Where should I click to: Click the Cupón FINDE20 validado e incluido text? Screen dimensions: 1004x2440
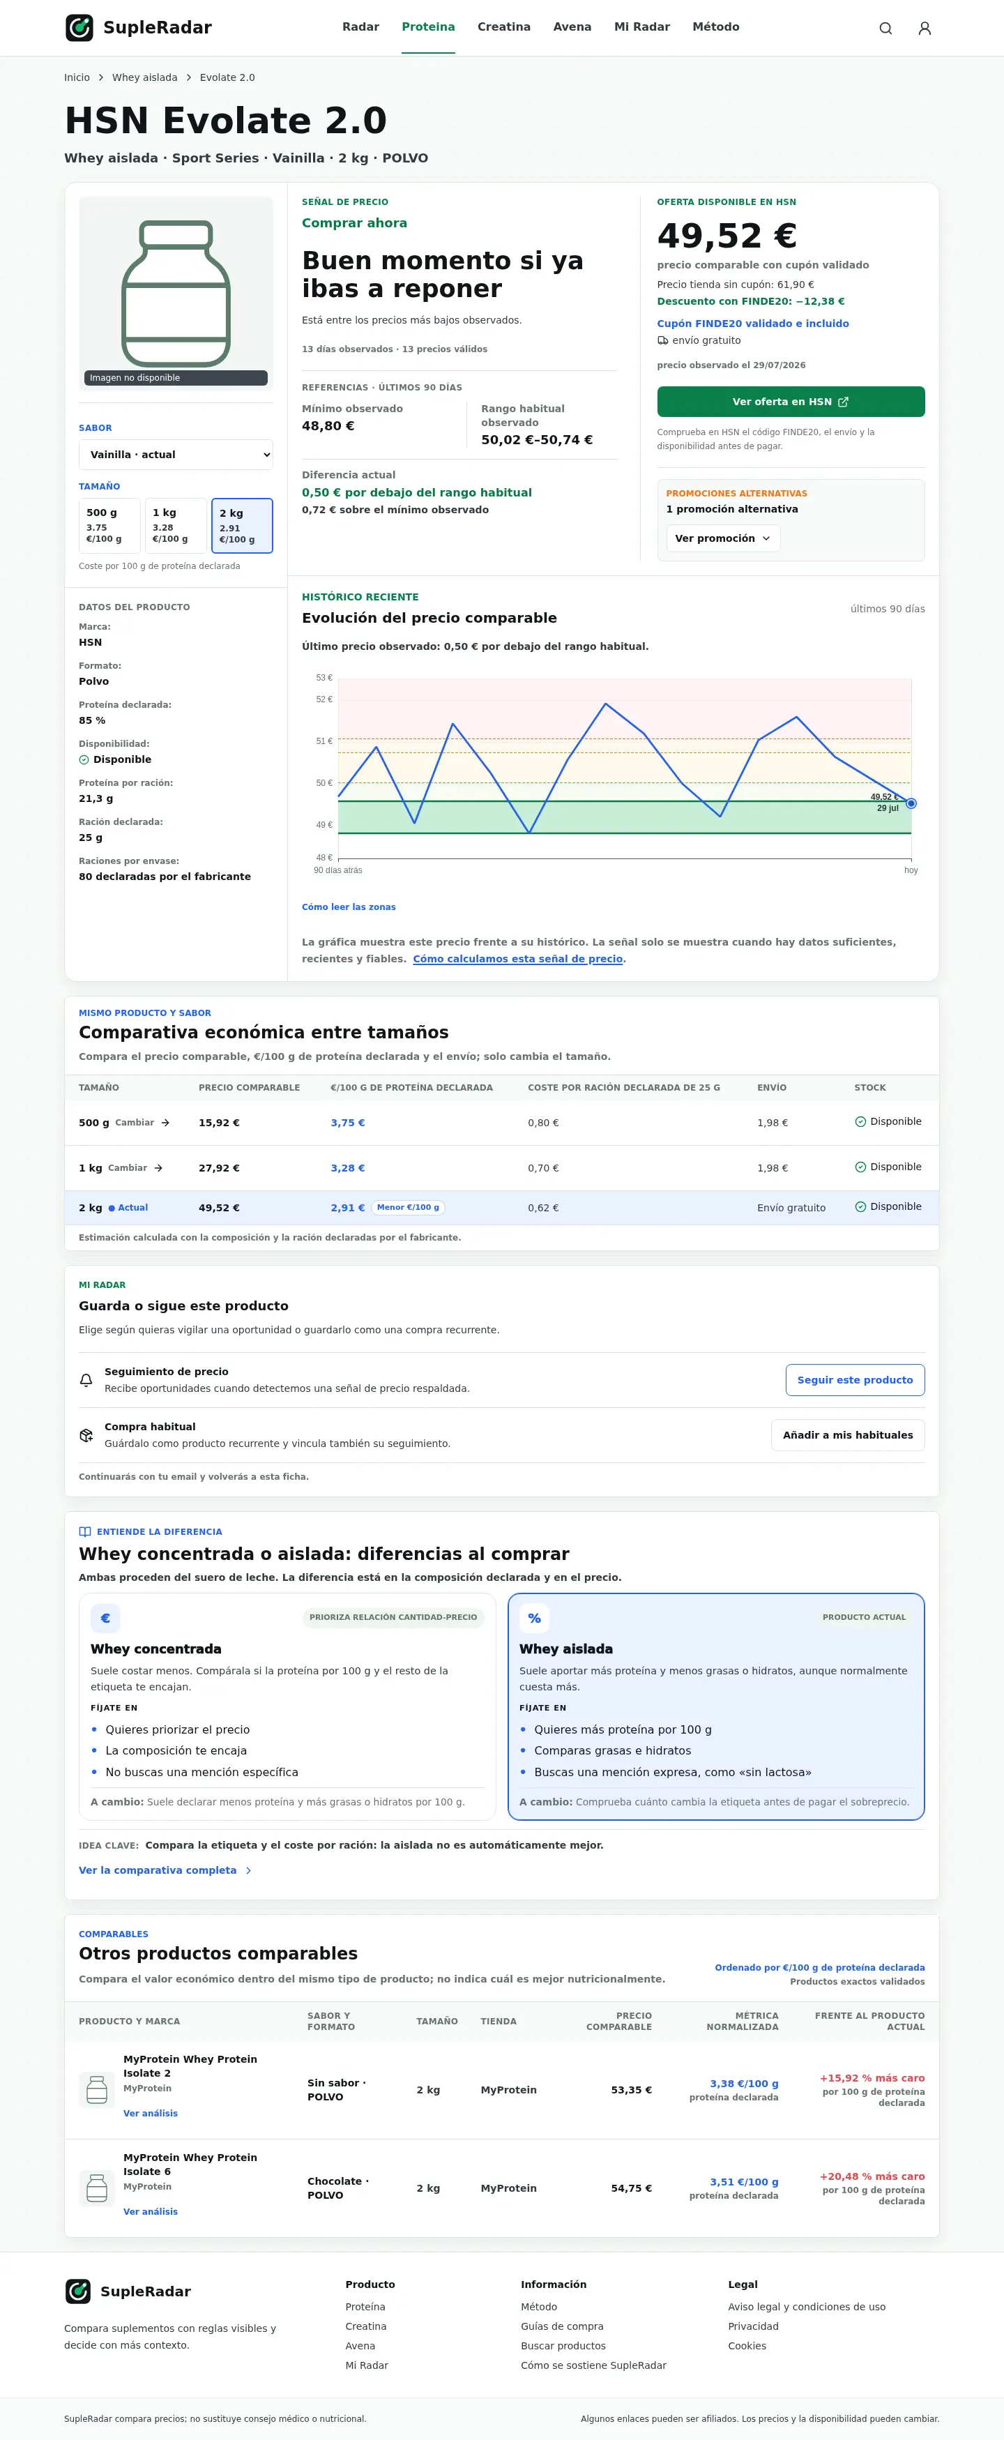753,324
